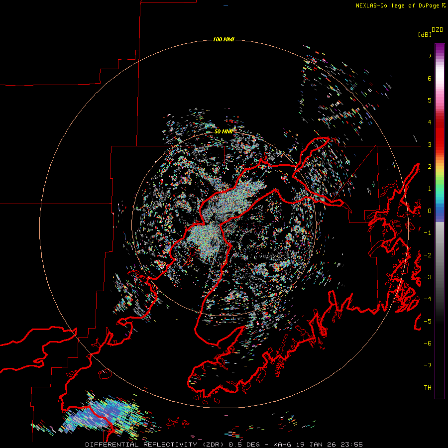Click the colorbar value 2 label
448x448 pixels.
(430, 167)
